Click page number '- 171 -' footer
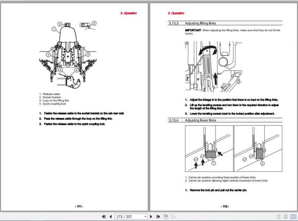Viewport: 298px width, 221px height. click(79, 207)
